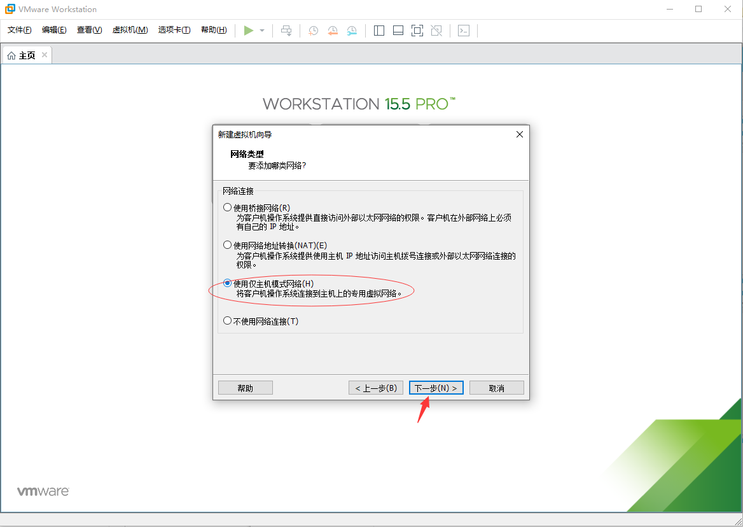Close the 新建虚拟机向导 dialog with X

tap(519, 134)
